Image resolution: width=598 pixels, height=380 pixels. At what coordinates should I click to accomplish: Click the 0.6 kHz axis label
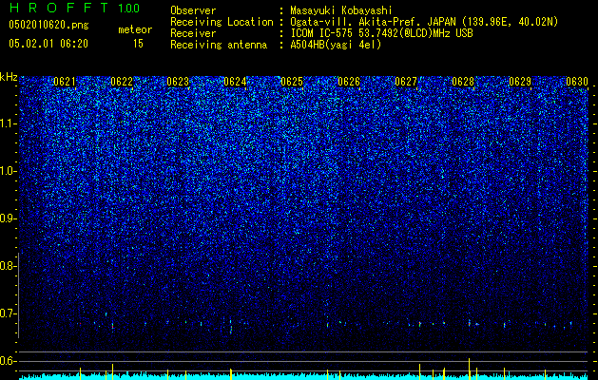pos(7,361)
